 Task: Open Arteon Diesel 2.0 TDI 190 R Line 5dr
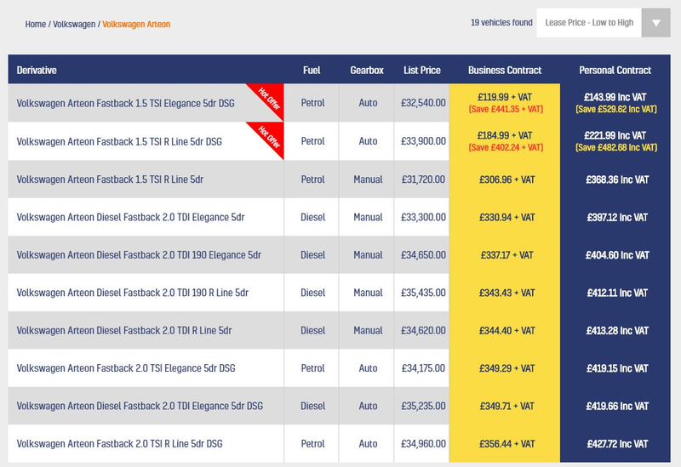pyautogui.click(x=133, y=293)
